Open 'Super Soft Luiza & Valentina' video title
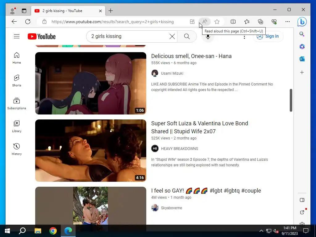316x237 pixels. click(x=200, y=127)
